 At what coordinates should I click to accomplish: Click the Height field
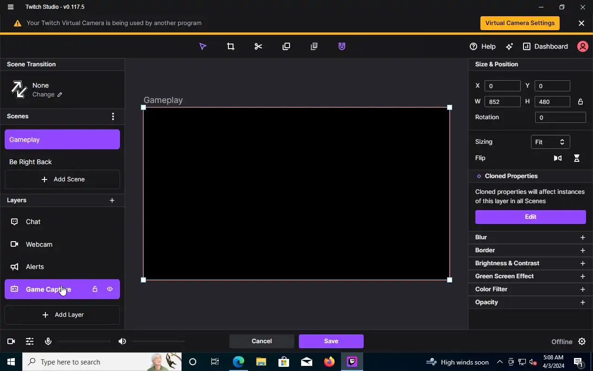pos(552,102)
